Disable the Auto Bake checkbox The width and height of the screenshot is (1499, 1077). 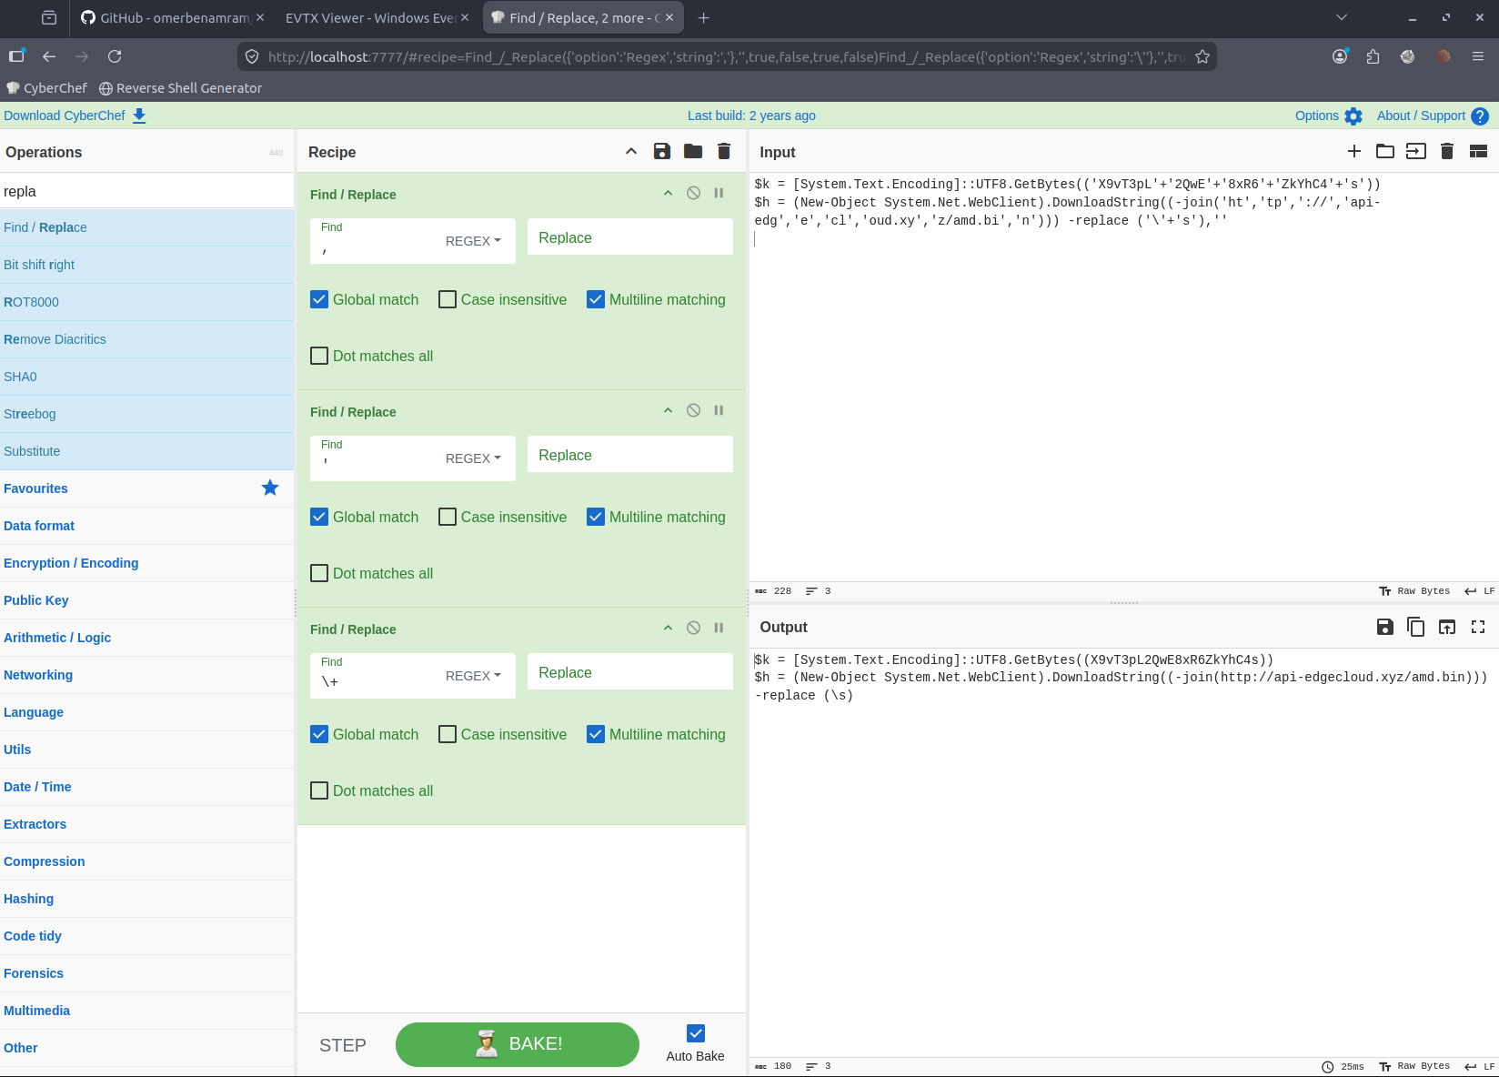696,1033
